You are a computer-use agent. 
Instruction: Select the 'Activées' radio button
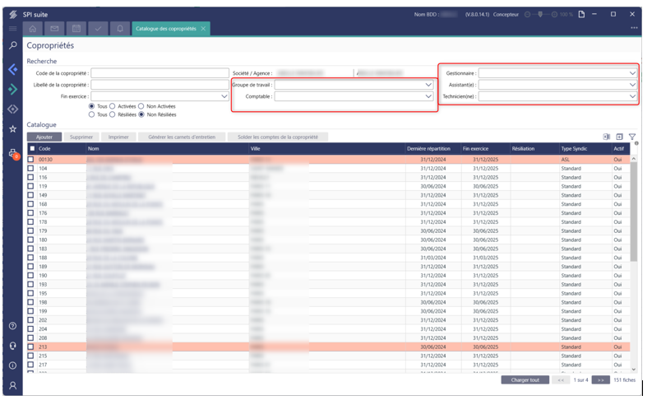click(x=113, y=106)
